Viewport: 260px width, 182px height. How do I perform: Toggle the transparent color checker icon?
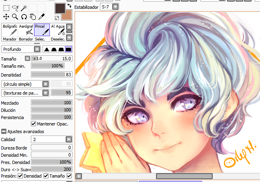57,18
